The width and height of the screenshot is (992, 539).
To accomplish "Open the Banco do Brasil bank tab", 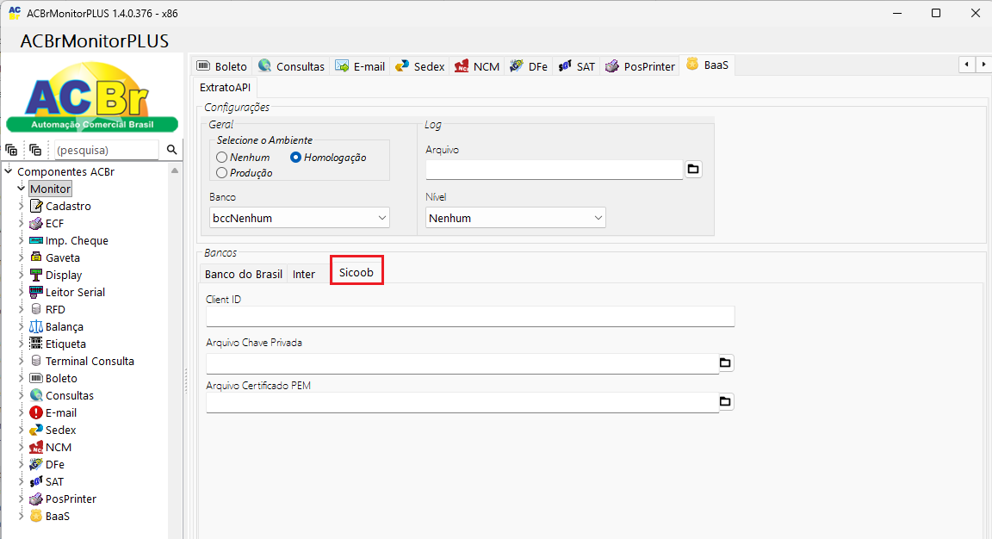I will (243, 275).
